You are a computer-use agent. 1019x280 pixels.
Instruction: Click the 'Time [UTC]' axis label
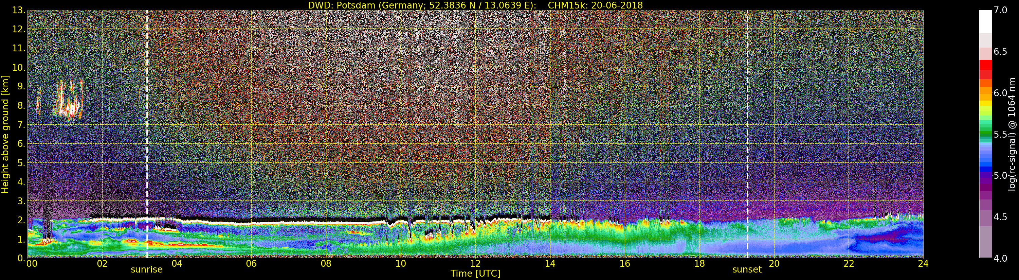pos(475,274)
